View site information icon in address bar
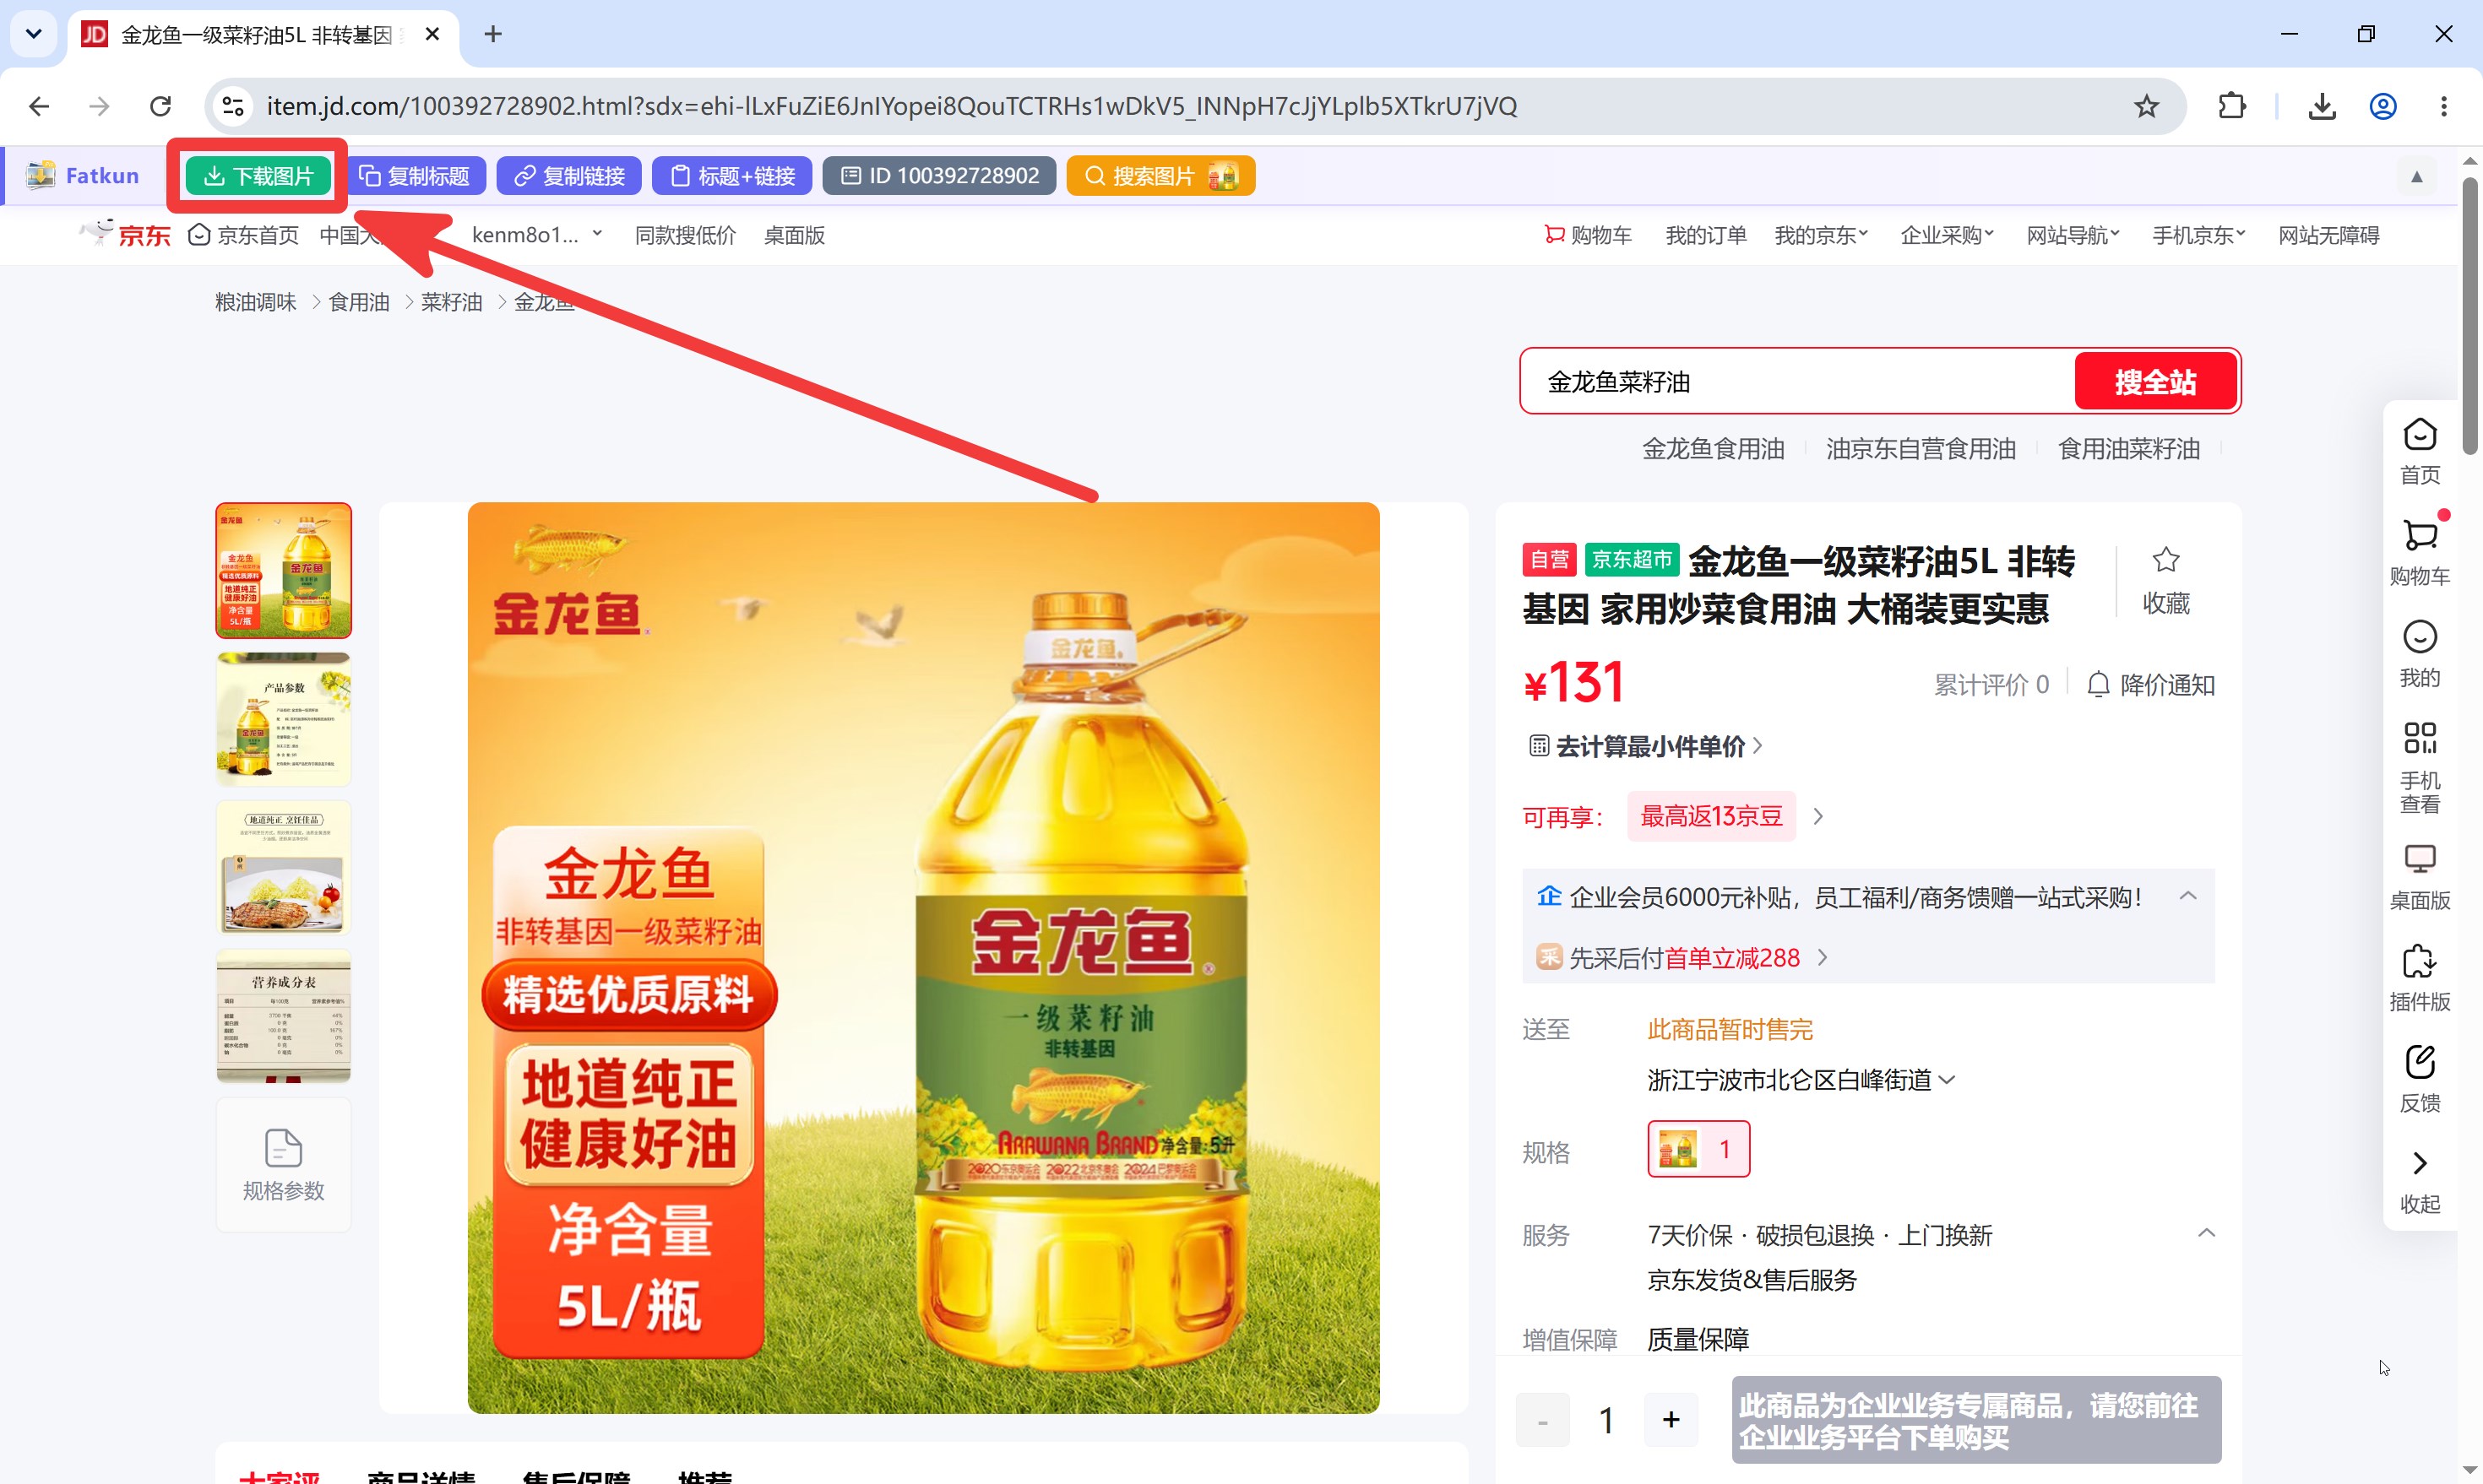This screenshot has height=1484, width=2483. [x=233, y=106]
